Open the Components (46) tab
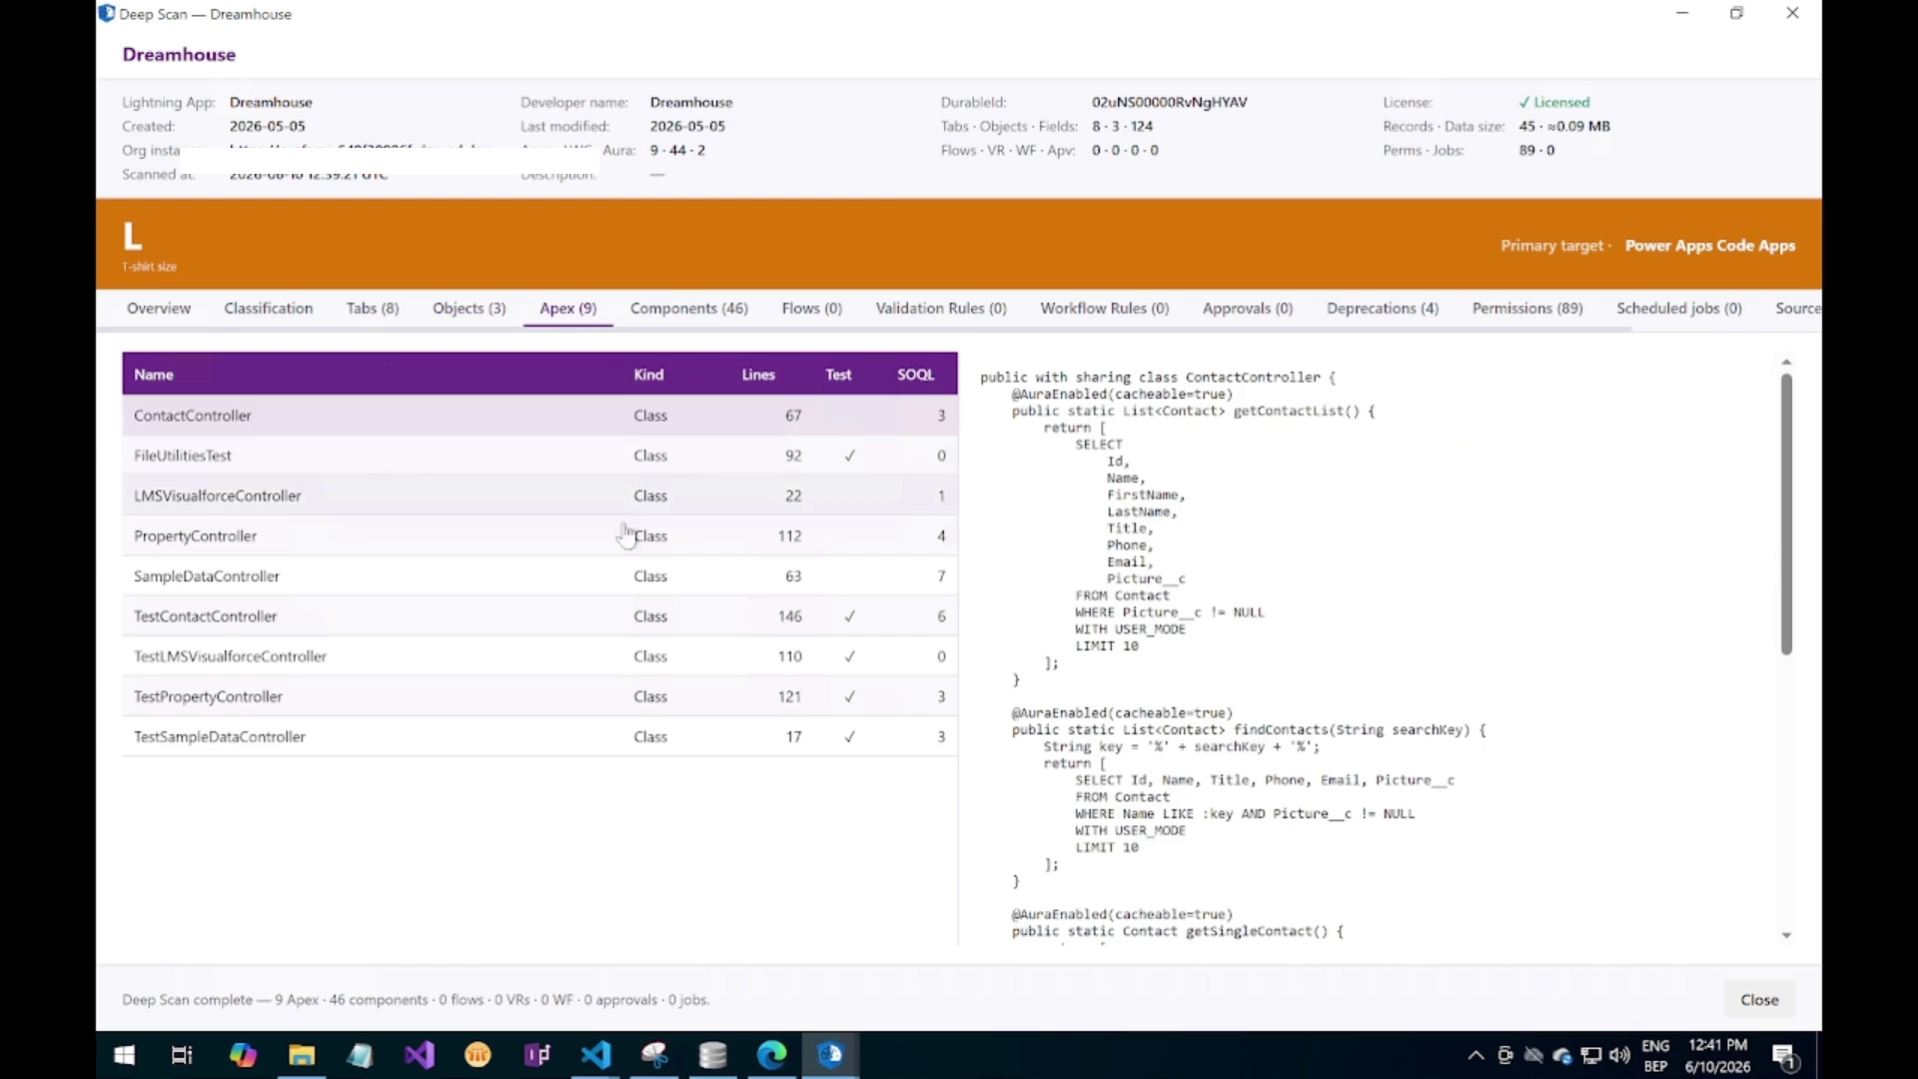The image size is (1918, 1079). (x=689, y=308)
